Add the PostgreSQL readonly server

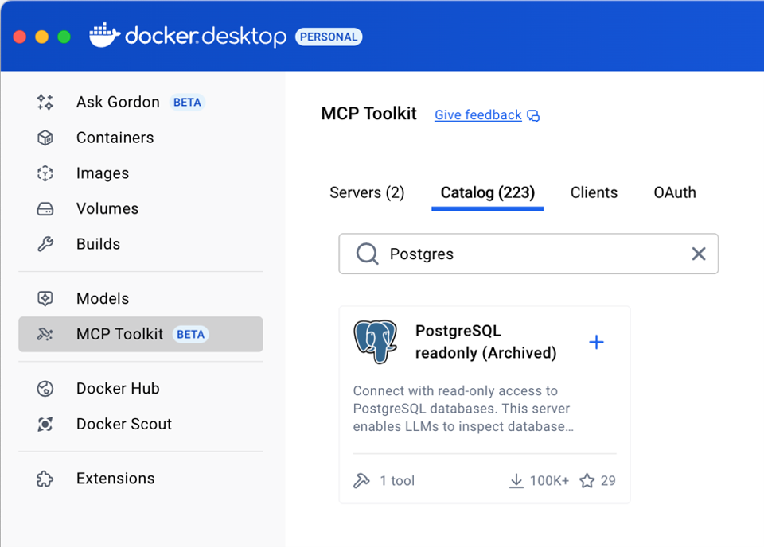pyautogui.click(x=596, y=342)
